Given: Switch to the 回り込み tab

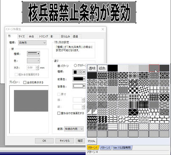Looking at the screenshot, I should [x=65, y=36].
